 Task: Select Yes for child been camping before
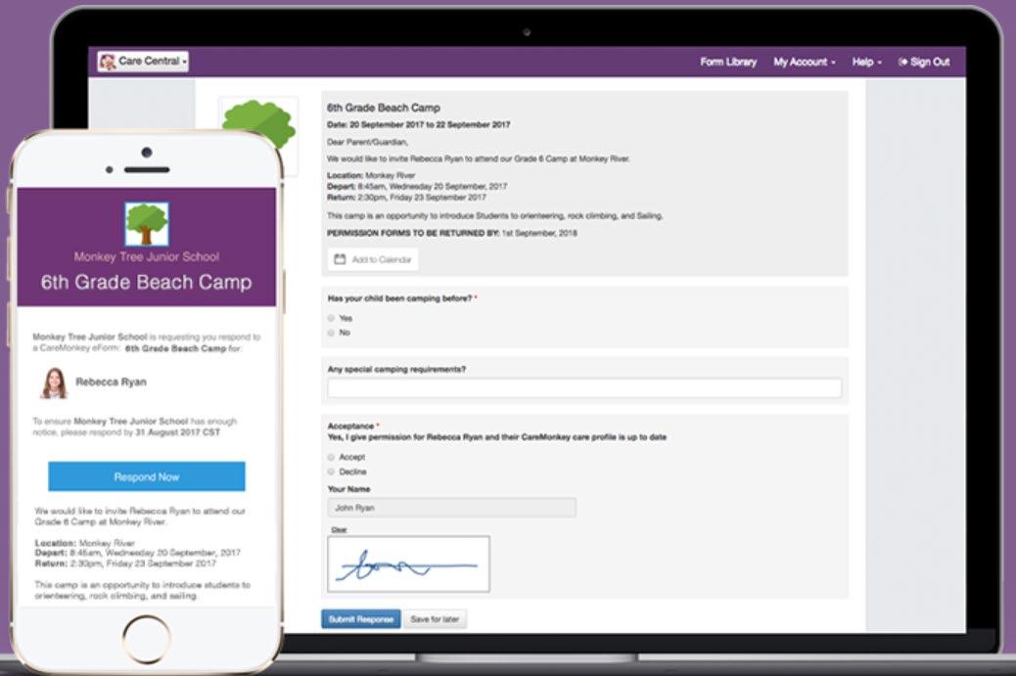[x=331, y=318]
